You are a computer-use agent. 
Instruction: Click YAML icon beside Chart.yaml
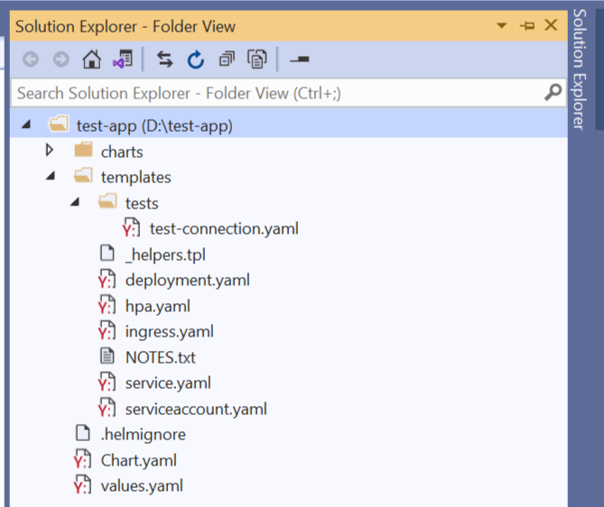click(x=82, y=459)
